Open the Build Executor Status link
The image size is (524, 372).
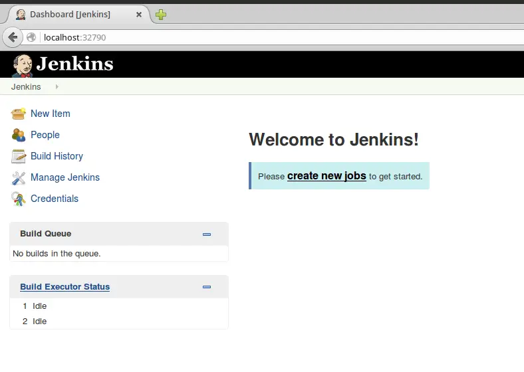click(x=65, y=287)
